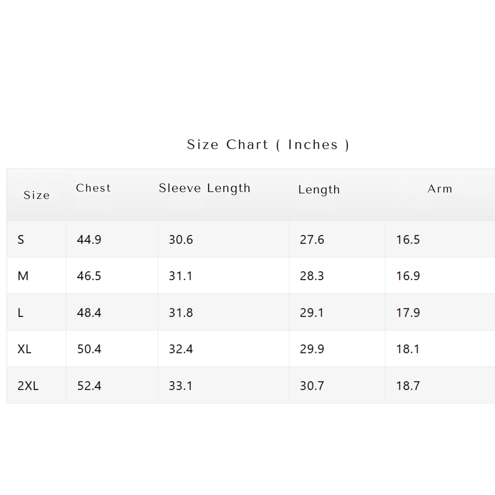The image size is (495, 495).
Task: Select the 2XL size row label
Action: (28, 386)
